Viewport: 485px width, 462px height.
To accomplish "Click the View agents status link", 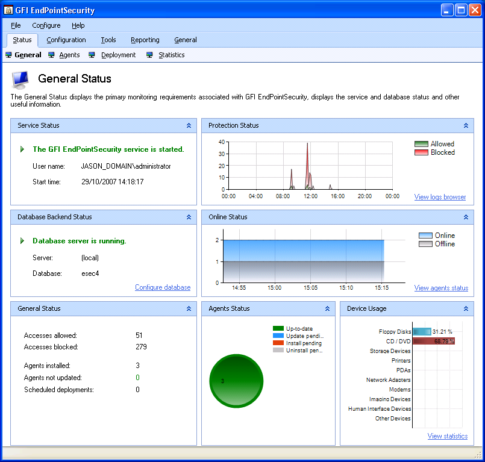I will (x=441, y=288).
